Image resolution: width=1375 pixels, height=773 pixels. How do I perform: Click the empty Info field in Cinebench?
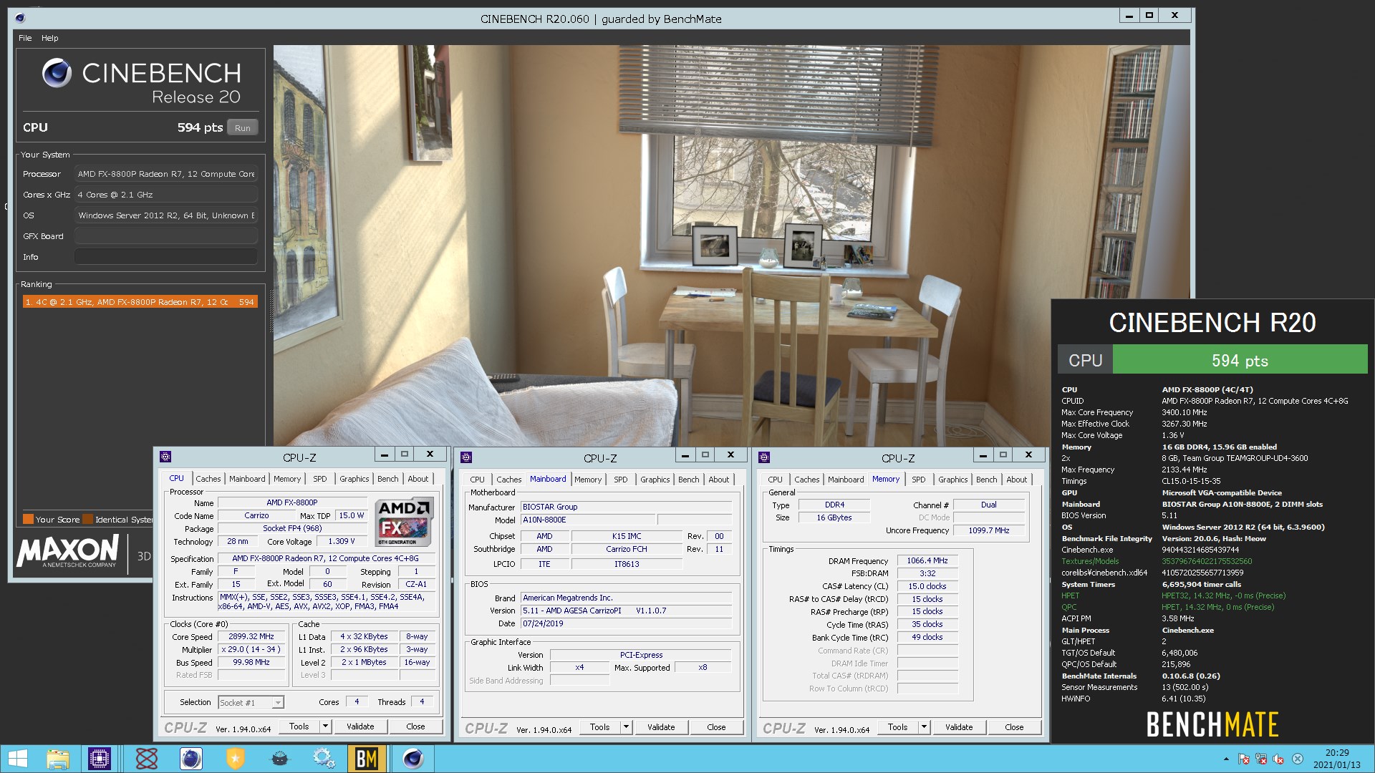(166, 257)
